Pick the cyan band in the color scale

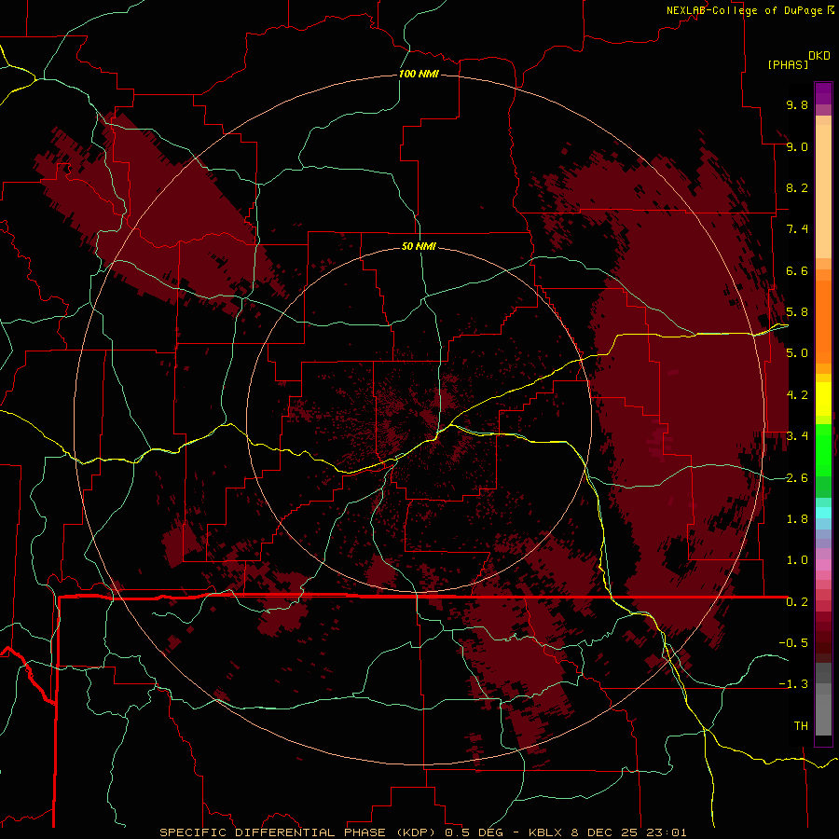coord(823,513)
